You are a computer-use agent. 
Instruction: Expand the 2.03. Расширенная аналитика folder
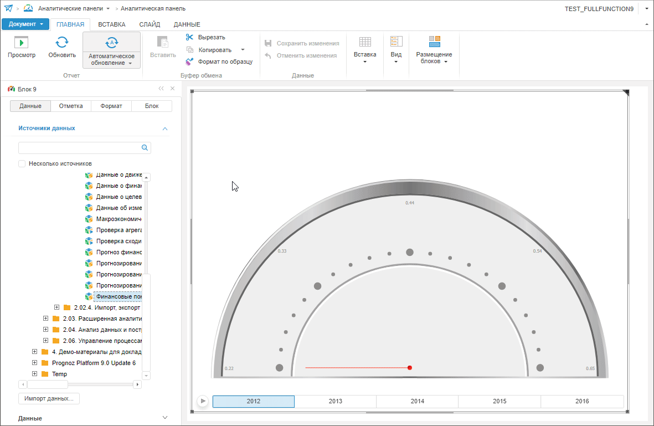coord(46,319)
